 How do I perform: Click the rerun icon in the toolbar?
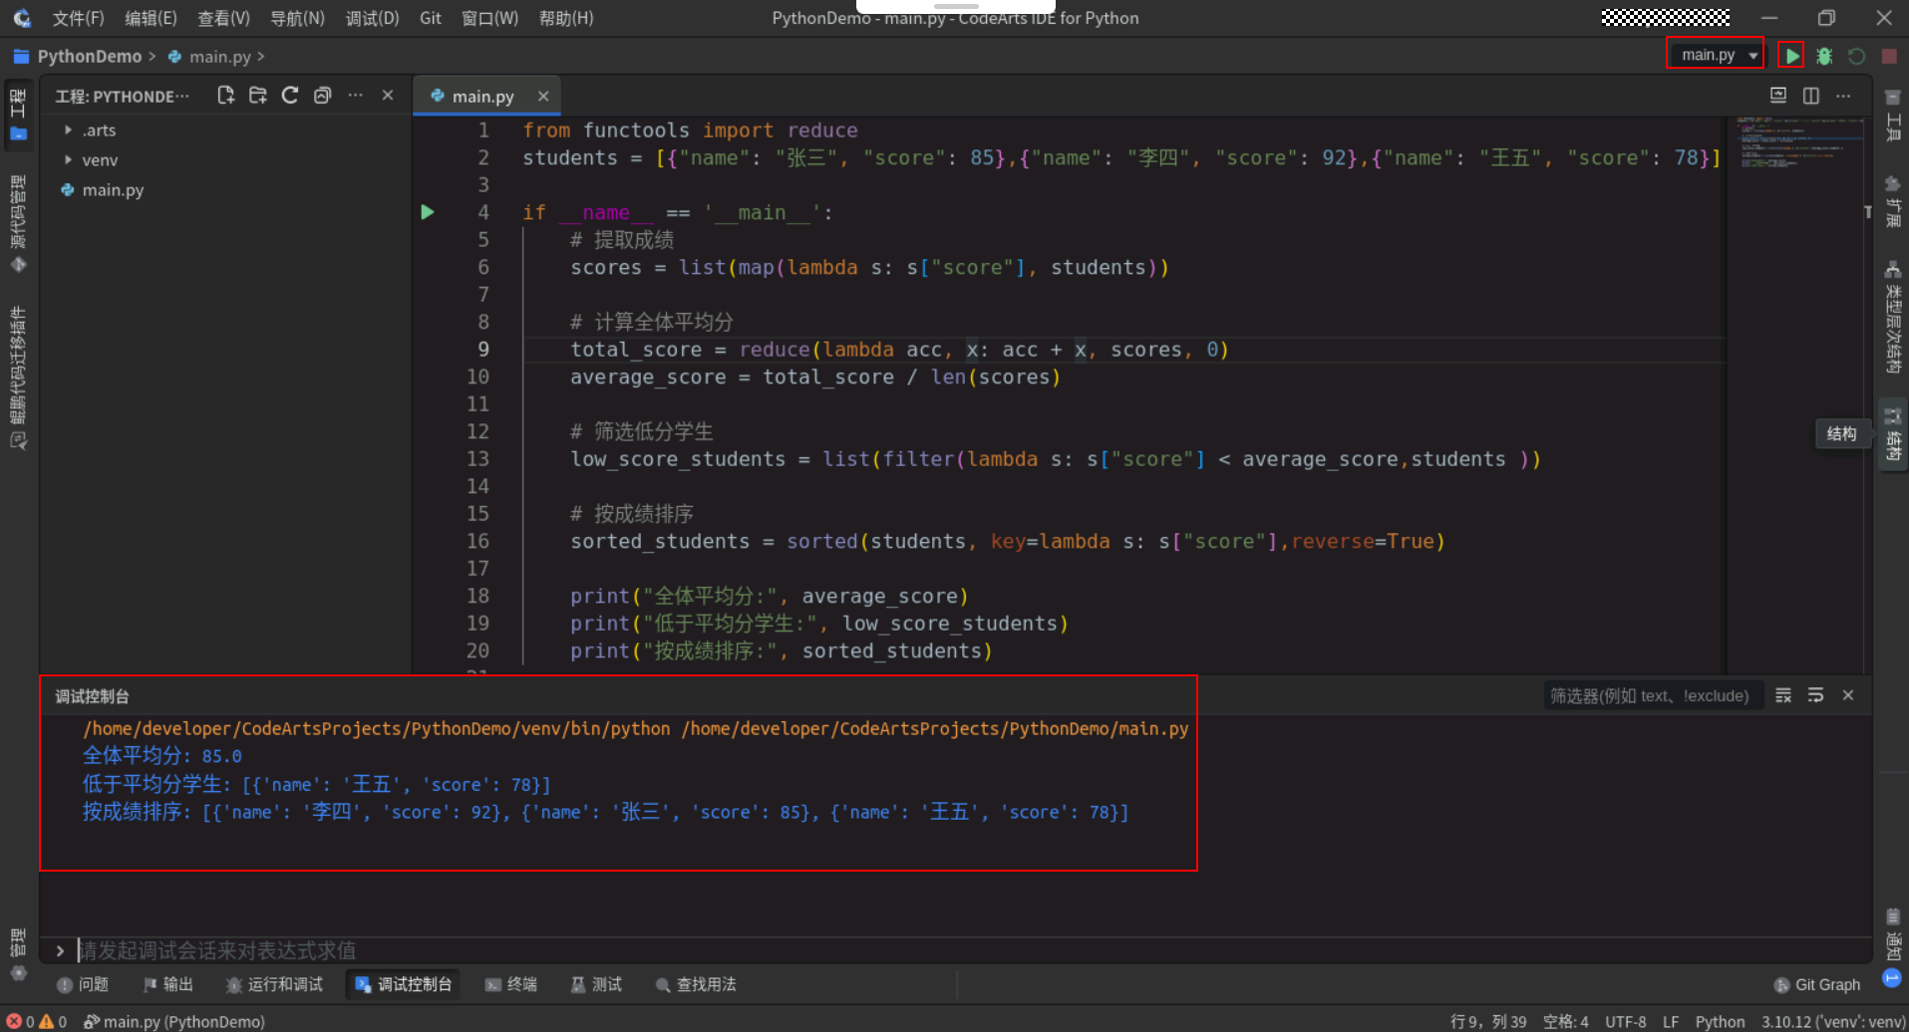click(x=1856, y=56)
